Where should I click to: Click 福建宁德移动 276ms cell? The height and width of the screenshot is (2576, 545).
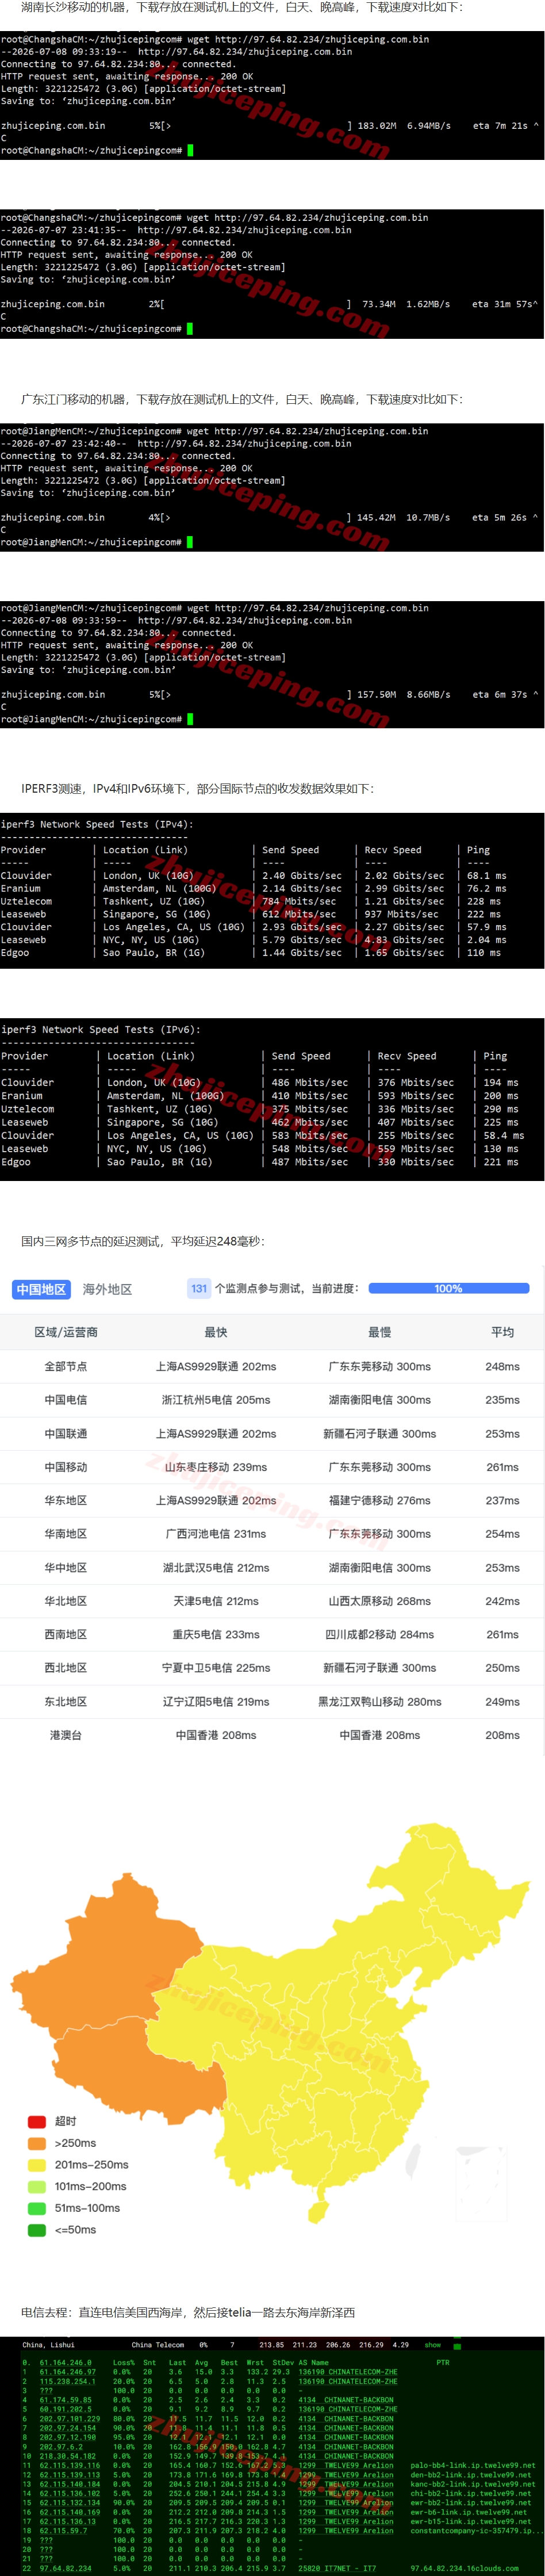[x=380, y=1500]
